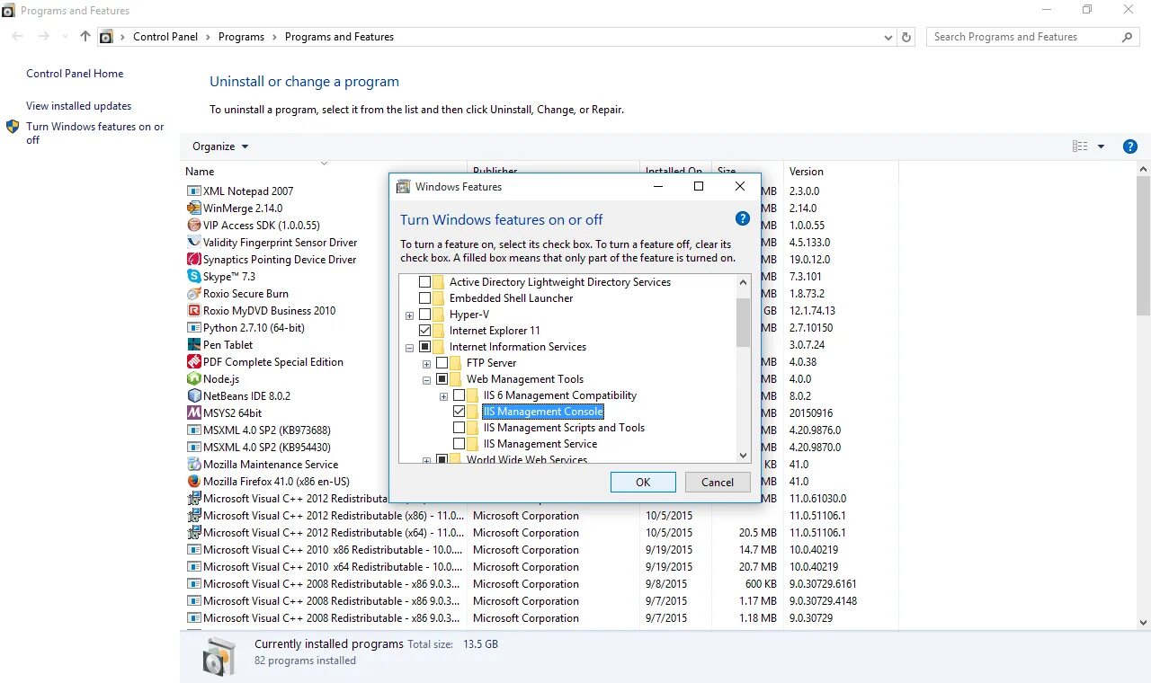Go up one level with up arrow
This screenshot has width=1151, height=683.
85,37
